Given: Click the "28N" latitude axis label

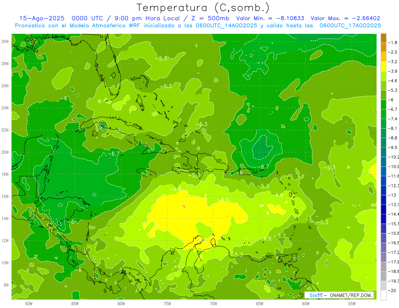Looking at the screenshot, I should tap(5, 63).
